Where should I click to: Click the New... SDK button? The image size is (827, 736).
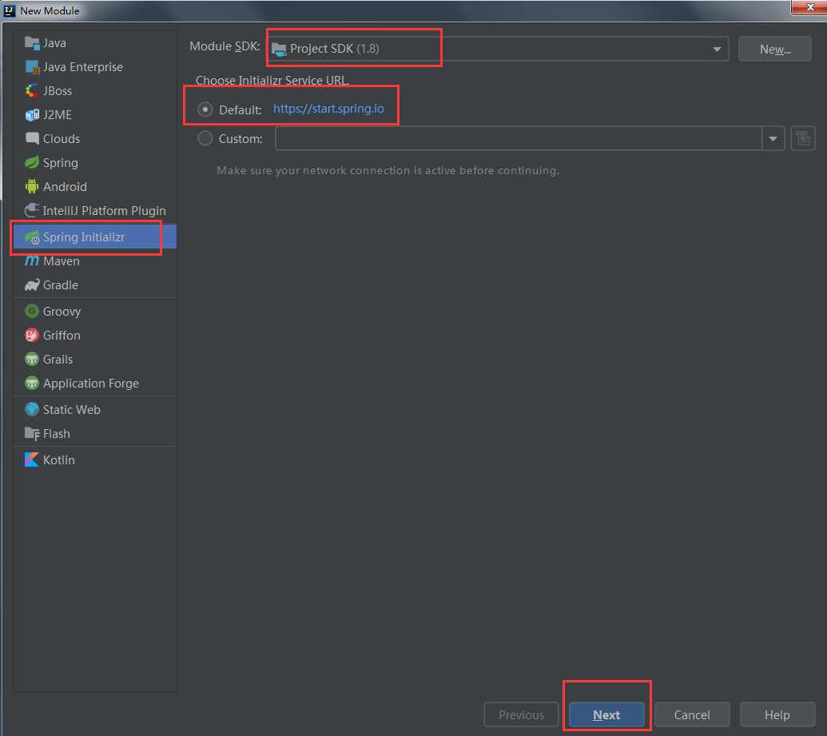(775, 49)
